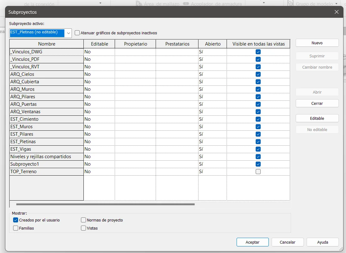Enable Atenuar gráficos de subproyectos inactivos
This screenshot has height=253, width=346.
point(77,33)
